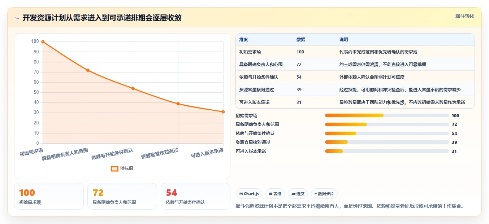Click the 具备明确负责人和范围 progress bar valued 72
The width and height of the screenshot is (489, 224).
coord(387,124)
